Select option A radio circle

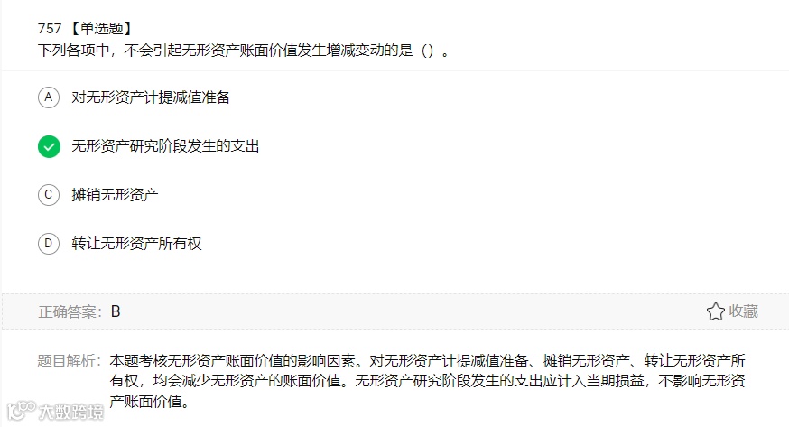point(49,97)
